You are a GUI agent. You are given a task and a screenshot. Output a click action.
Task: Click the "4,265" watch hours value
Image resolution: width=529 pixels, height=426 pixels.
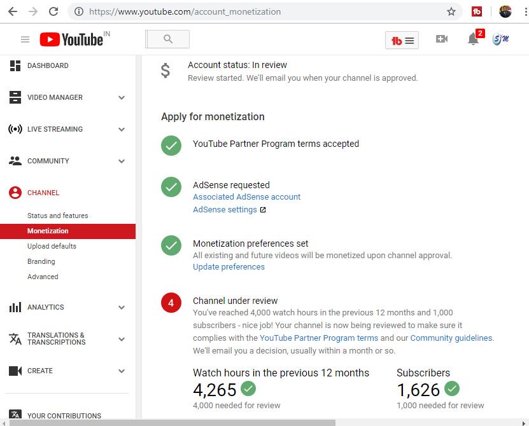click(215, 390)
